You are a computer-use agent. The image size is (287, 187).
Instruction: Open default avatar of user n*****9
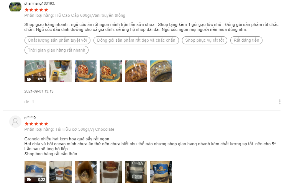tap(15, 122)
